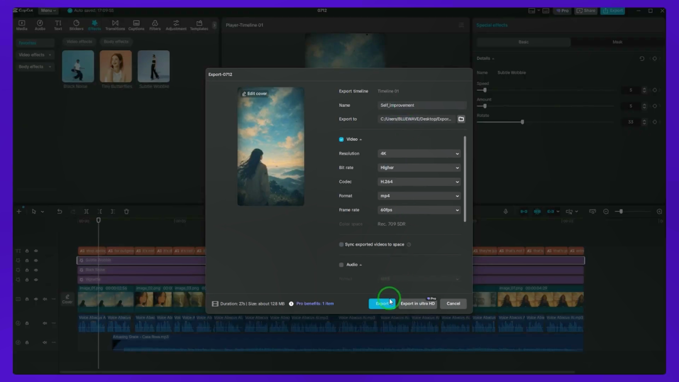Open the Adjustment panel in the top toolbar
This screenshot has height=382, width=679.
pos(176,25)
